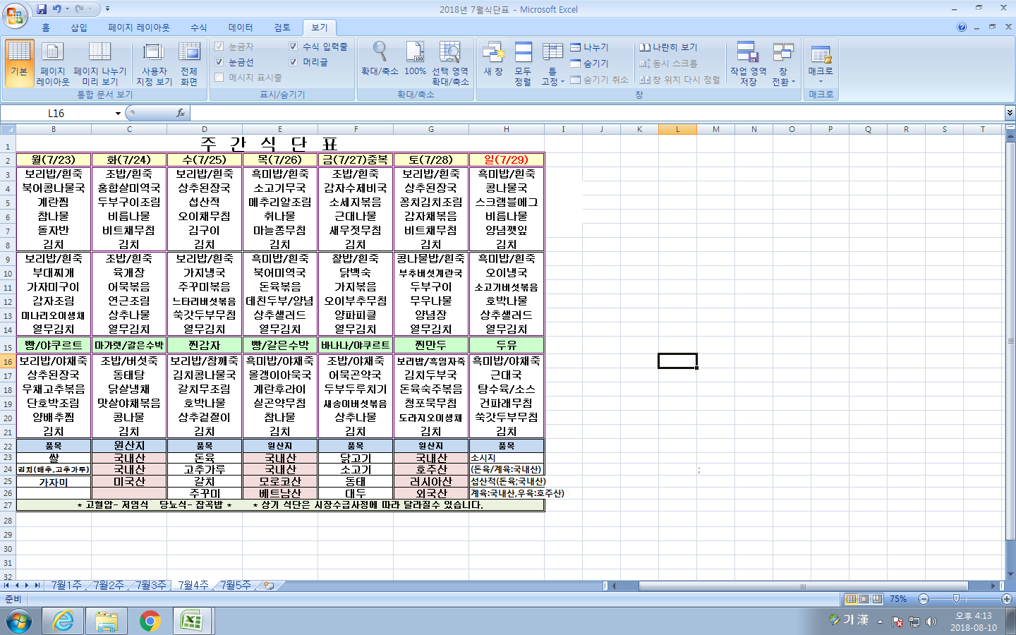Image resolution: width=1016 pixels, height=635 pixels.
Task: Uncheck the headings checkbox
Action: tap(294, 62)
